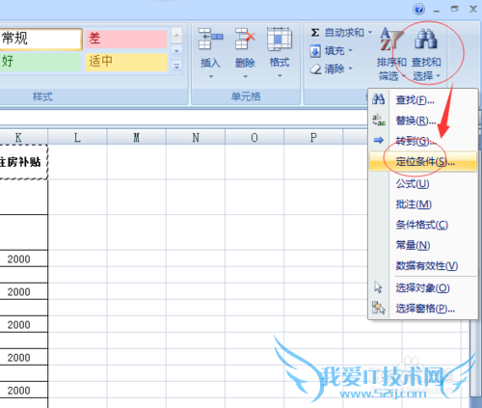Image resolution: width=482 pixels, height=408 pixels.
Task: Choose 替换(R)... from the menu
Action: pos(422,121)
